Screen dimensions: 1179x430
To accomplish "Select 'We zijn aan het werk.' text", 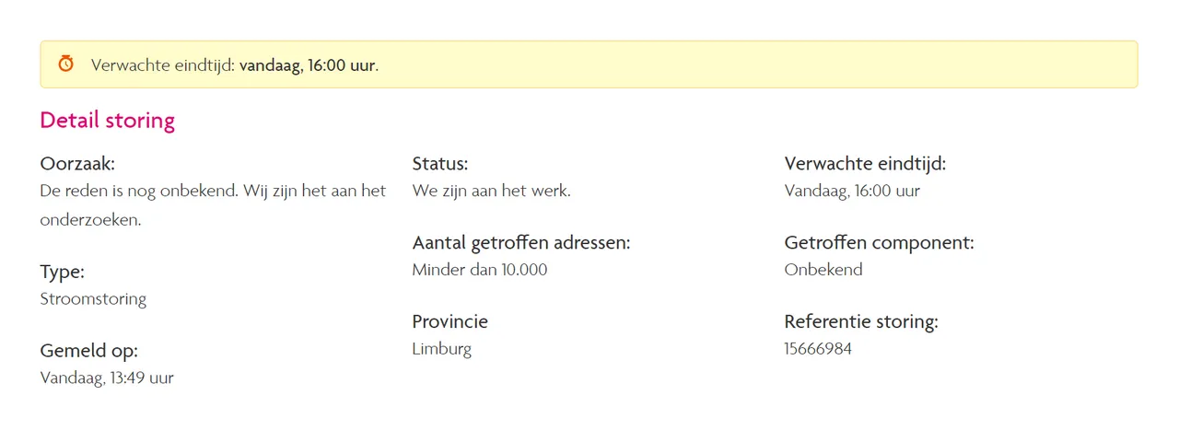I will click(x=492, y=192).
